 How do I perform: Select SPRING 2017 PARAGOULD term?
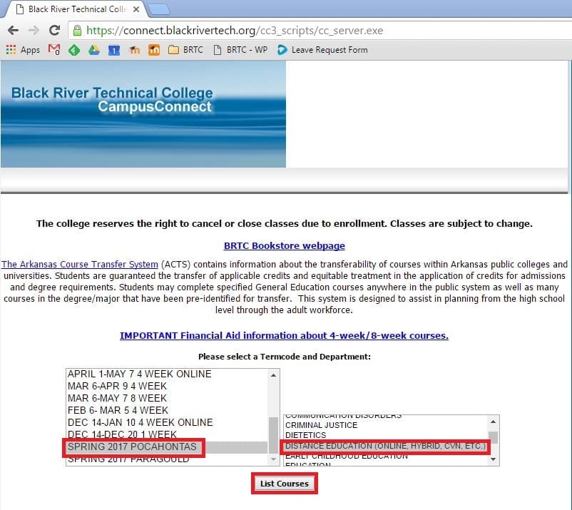[167, 459]
